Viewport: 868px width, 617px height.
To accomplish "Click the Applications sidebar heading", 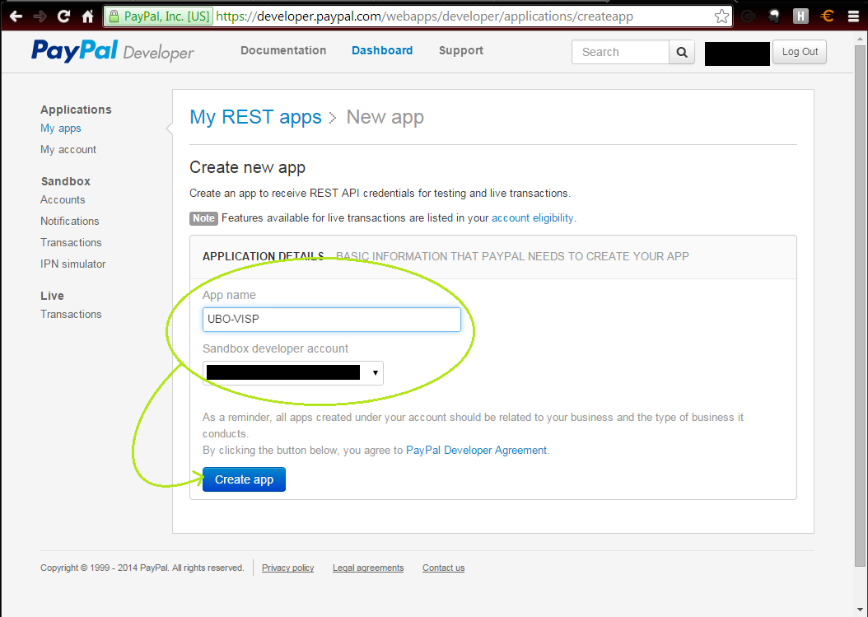I will tap(76, 110).
